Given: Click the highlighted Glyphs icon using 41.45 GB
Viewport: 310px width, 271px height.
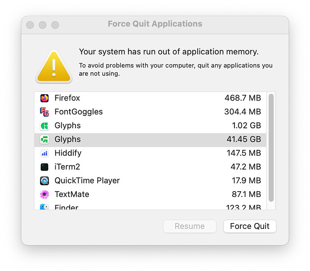Looking at the screenshot, I should coord(44,140).
